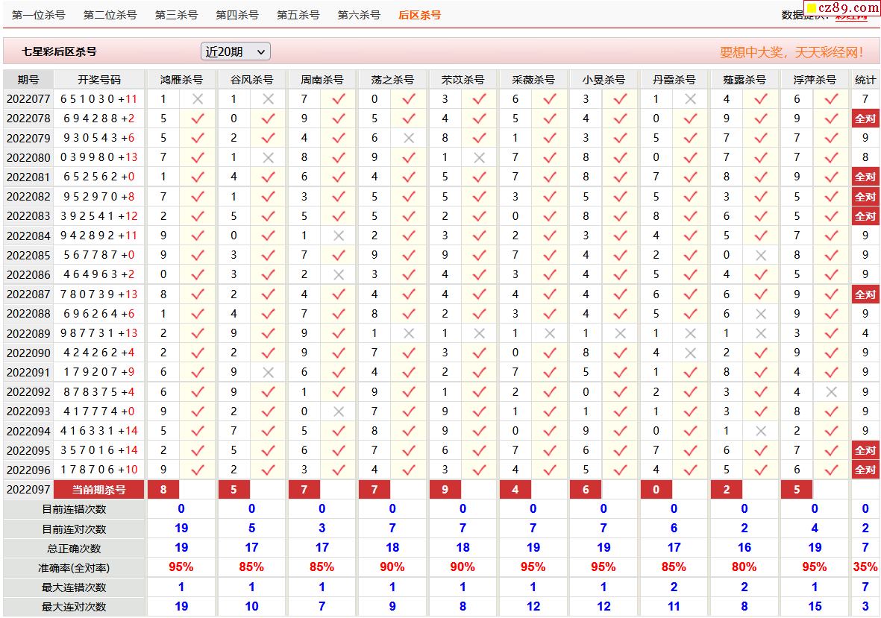Click the period number 2022077

28,99
